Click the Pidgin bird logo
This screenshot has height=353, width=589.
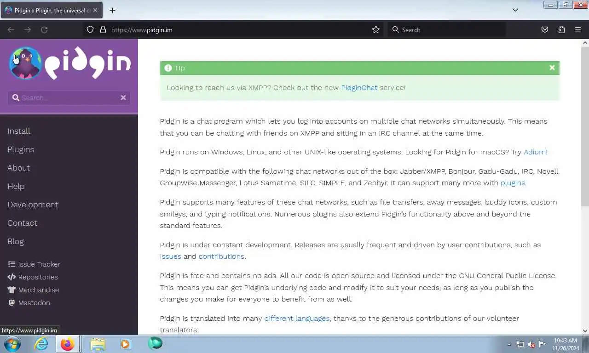point(25,63)
